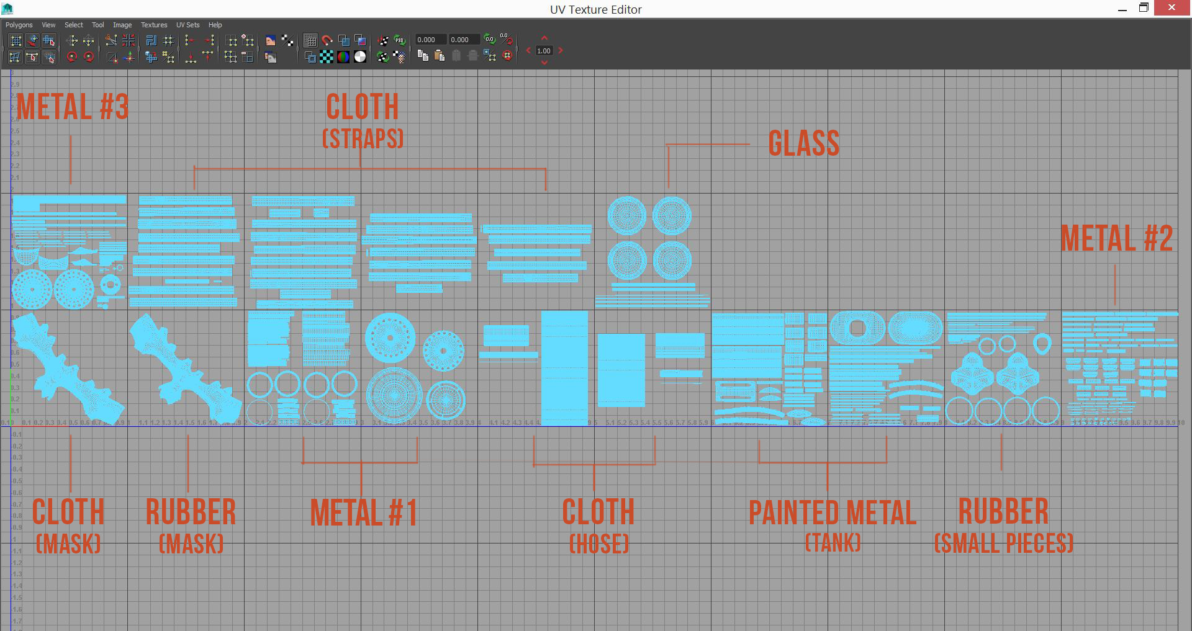The image size is (1192, 631).
Task: Copy UVs to clipboard
Action: (423, 56)
